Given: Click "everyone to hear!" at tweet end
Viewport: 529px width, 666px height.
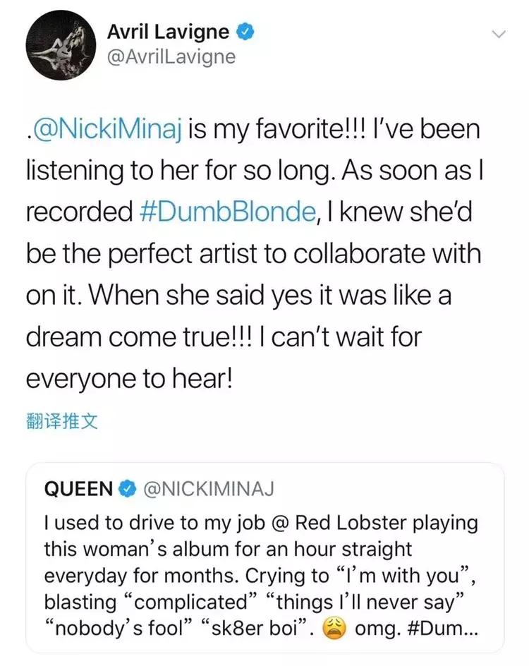Looking at the screenshot, I should 128,379.
